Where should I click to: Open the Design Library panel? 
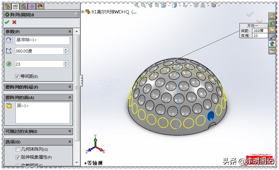[272, 23]
